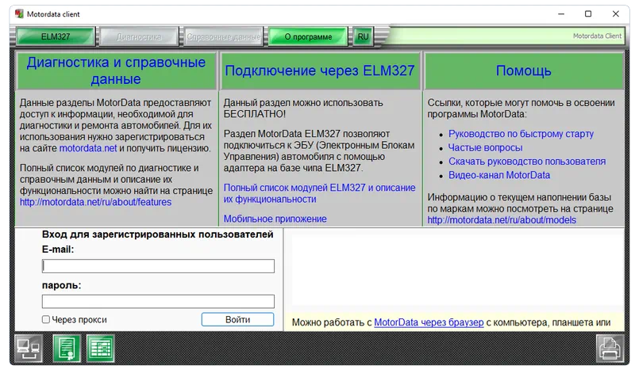Maximize the Motordata client window
Viewport: 635px width, 373px height.
[x=588, y=14]
